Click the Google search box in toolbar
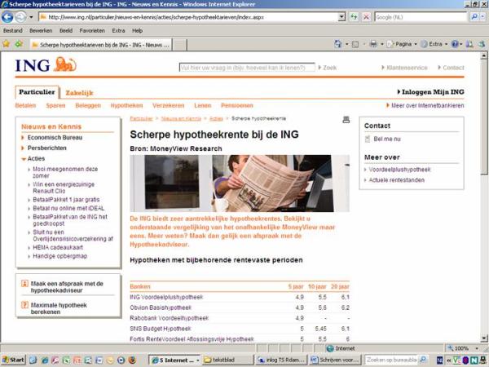This screenshot has width=489, height=367. click(421, 17)
